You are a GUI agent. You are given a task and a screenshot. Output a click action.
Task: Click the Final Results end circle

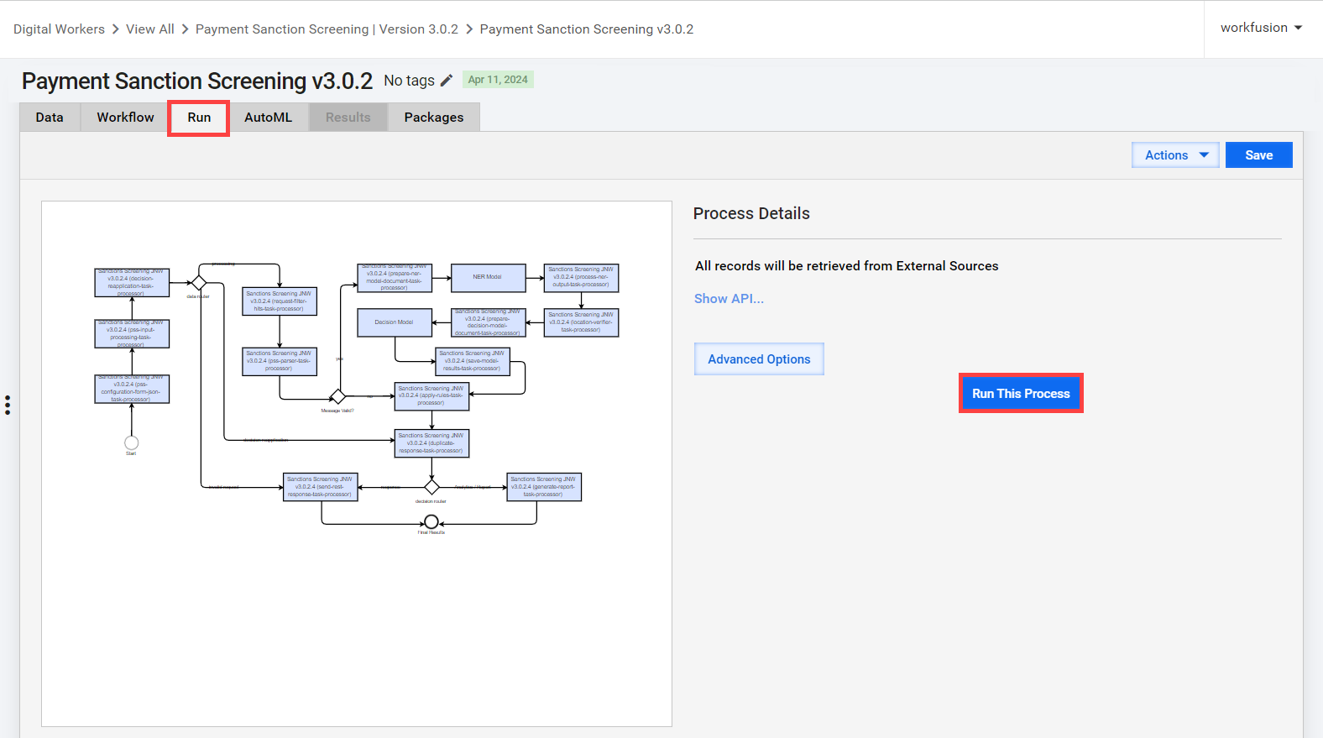click(431, 522)
